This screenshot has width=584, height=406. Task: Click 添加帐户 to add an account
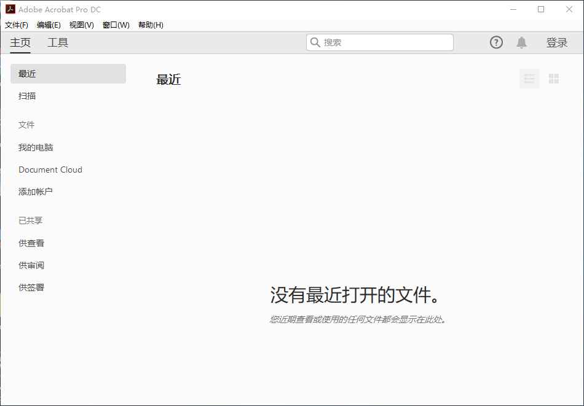tap(35, 191)
